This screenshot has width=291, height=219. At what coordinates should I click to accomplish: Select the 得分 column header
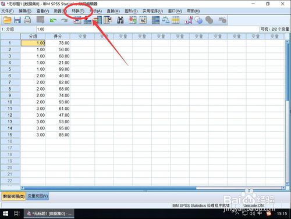click(x=58, y=37)
